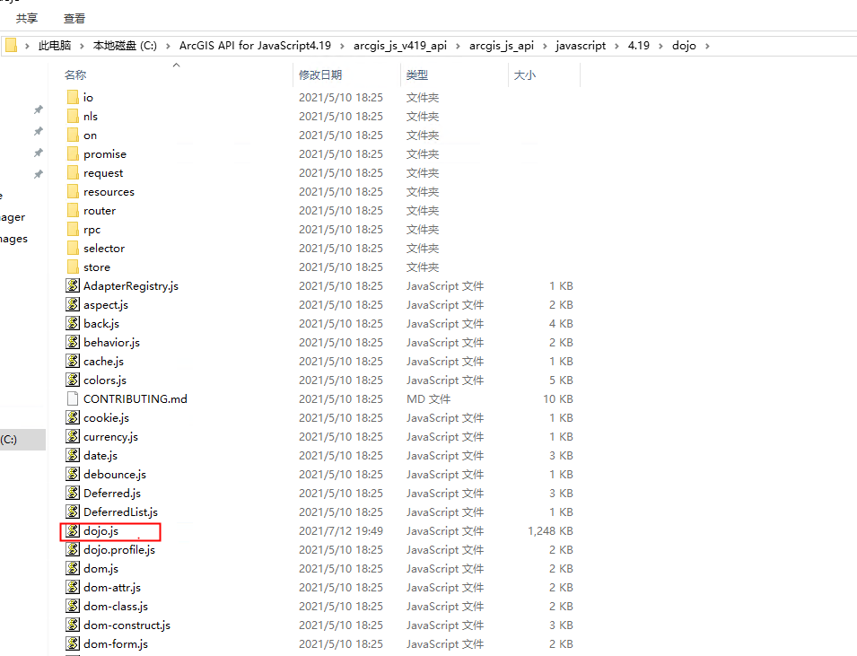
Task: Click the first quick-access pin icon
Action: point(39,109)
